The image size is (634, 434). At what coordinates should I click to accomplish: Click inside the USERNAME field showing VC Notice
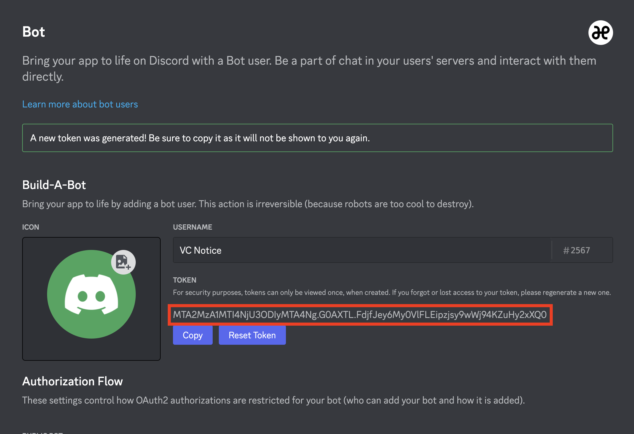(339, 250)
